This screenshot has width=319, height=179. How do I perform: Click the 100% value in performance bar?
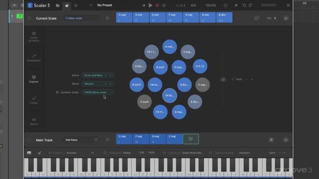pyautogui.click(x=152, y=153)
